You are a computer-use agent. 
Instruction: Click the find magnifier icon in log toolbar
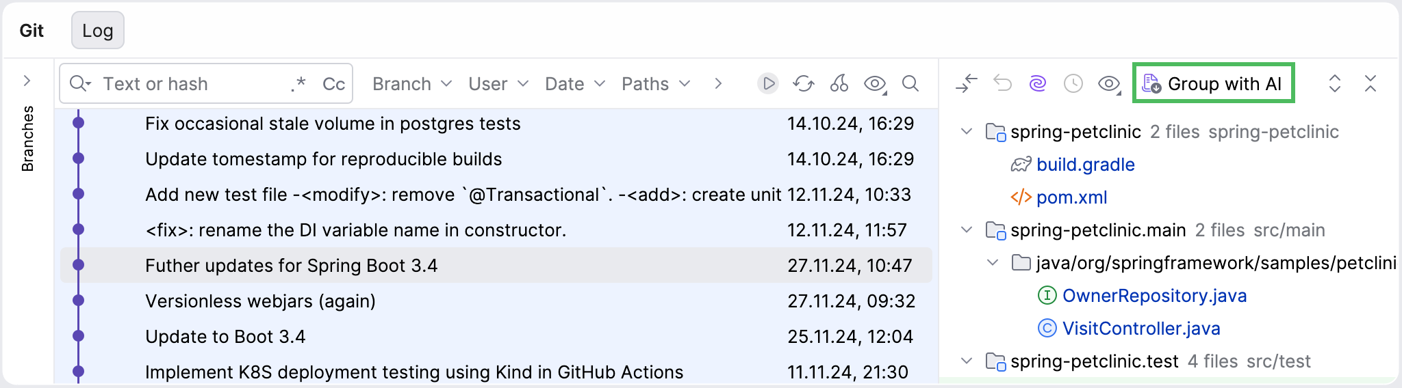(910, 84)
